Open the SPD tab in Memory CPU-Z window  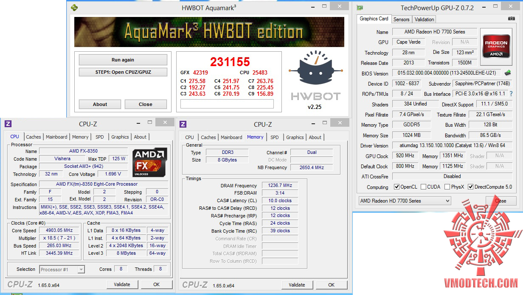[275, 137]
